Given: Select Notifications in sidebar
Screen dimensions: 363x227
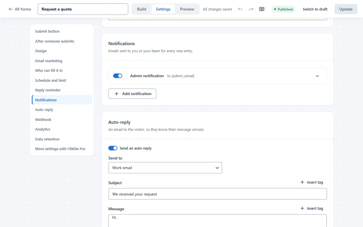Looking at the screenshot, I should click(62, 100).
